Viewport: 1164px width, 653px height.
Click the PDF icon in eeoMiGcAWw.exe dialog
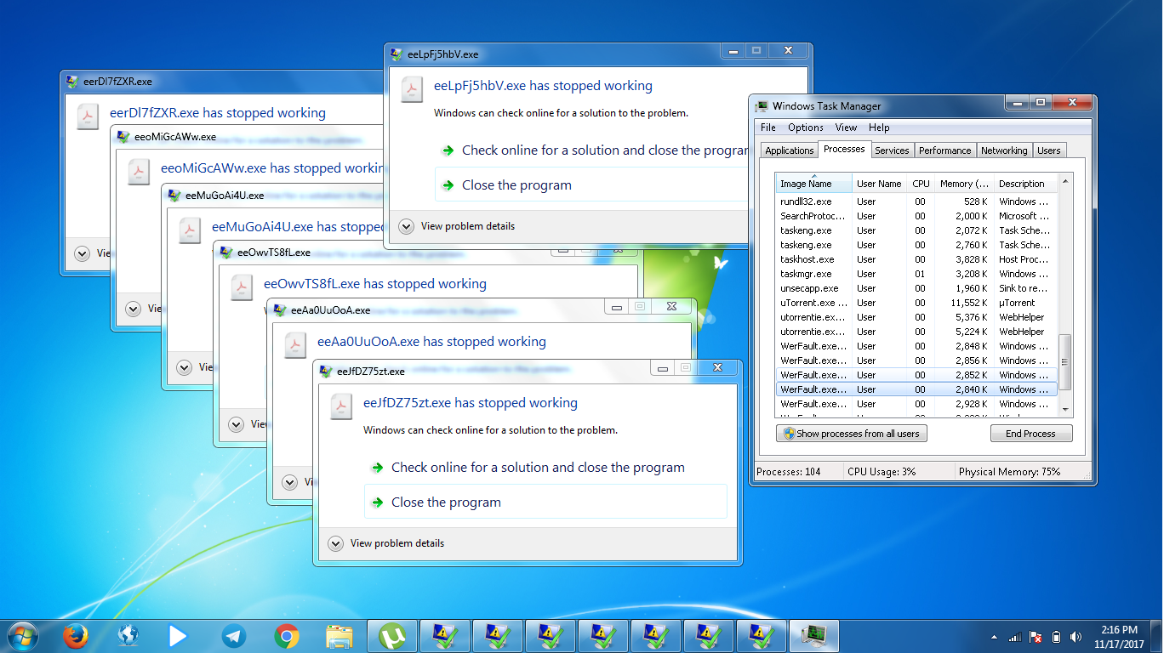139,172
